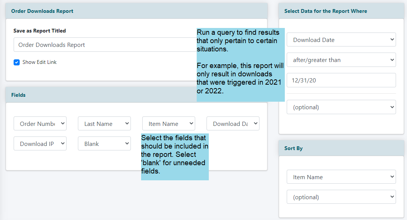Image resolution: width=407 pixels, height=220 pixels.
Task: Select the Download Date filter dropdown
Action: (x=341, y=39)
